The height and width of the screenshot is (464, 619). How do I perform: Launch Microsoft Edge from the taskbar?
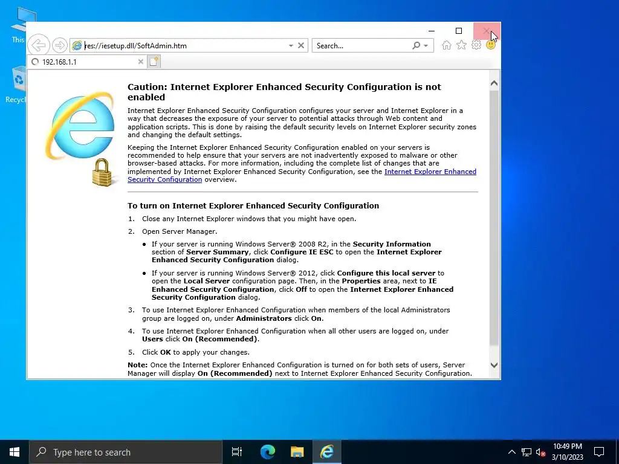click(268, 452)
